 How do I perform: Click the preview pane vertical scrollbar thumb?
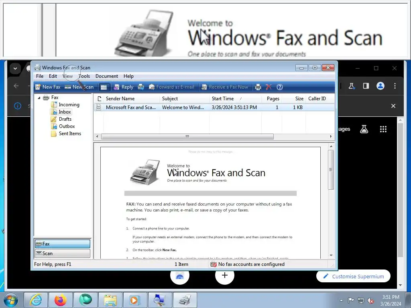pos(331,170)
